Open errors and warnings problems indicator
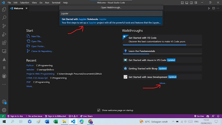The image size is (222, 125). pos(73,116)
